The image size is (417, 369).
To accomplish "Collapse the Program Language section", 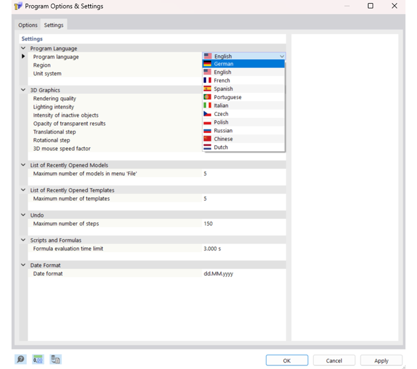I will pos(24,48).
